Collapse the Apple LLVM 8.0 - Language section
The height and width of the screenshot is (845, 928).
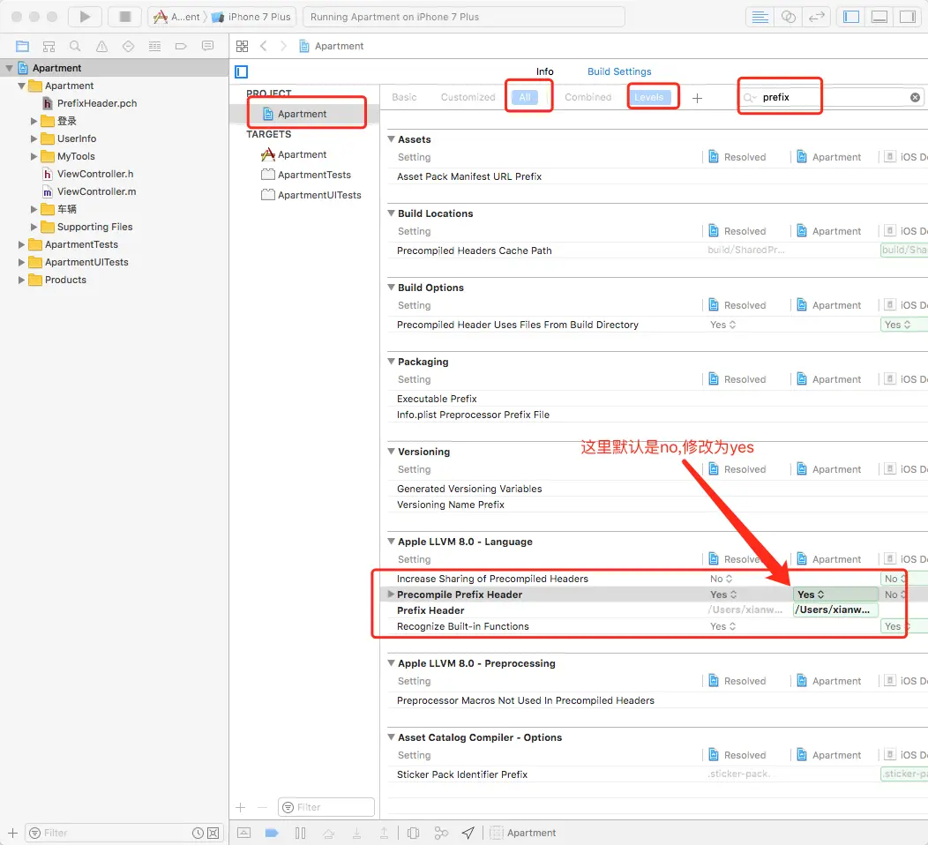(391, 542)
